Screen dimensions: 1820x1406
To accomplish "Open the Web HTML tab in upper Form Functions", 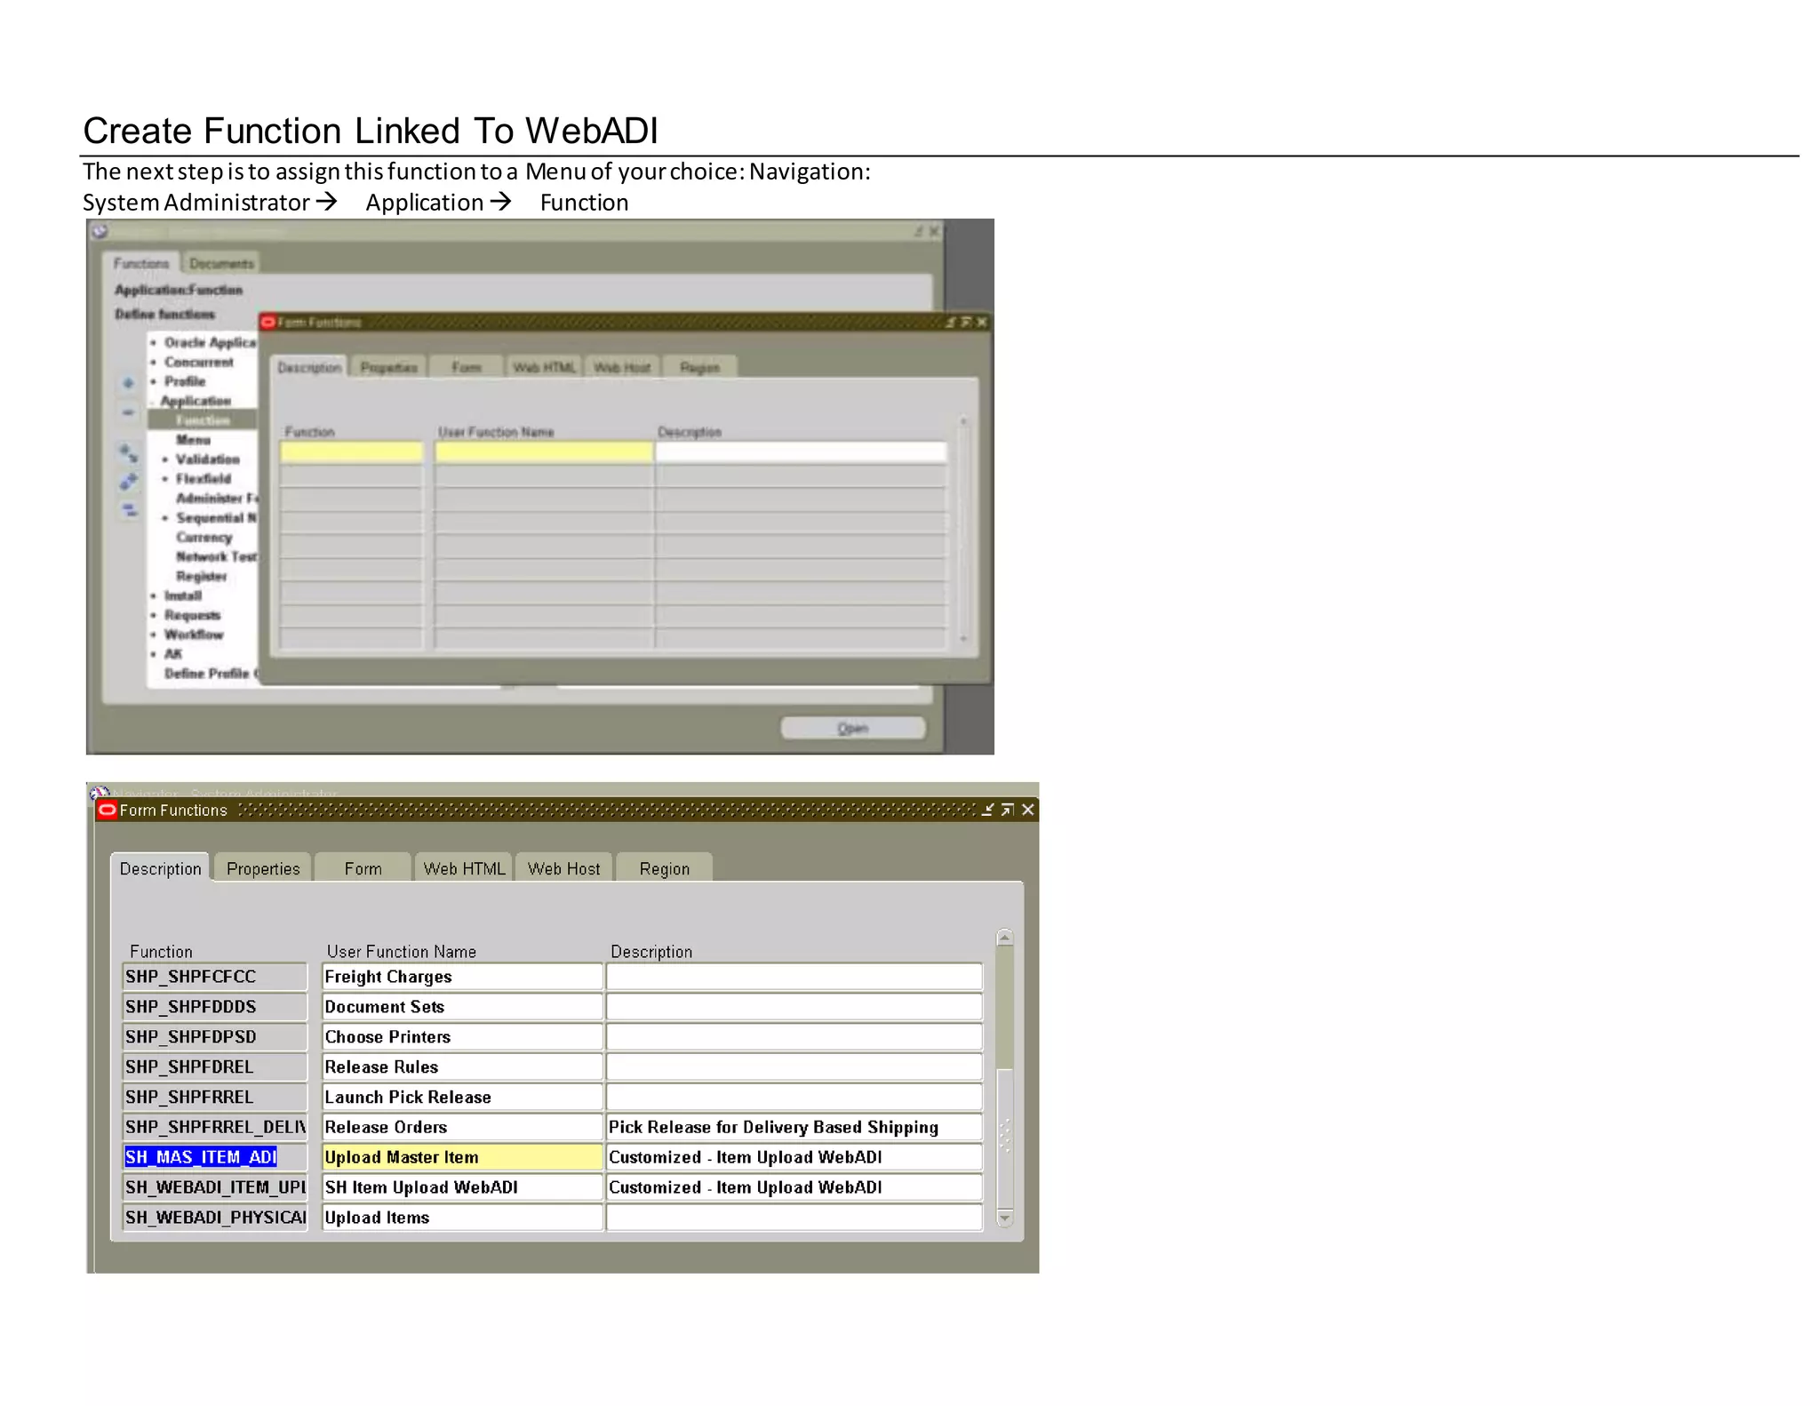I will coord(544,367).
